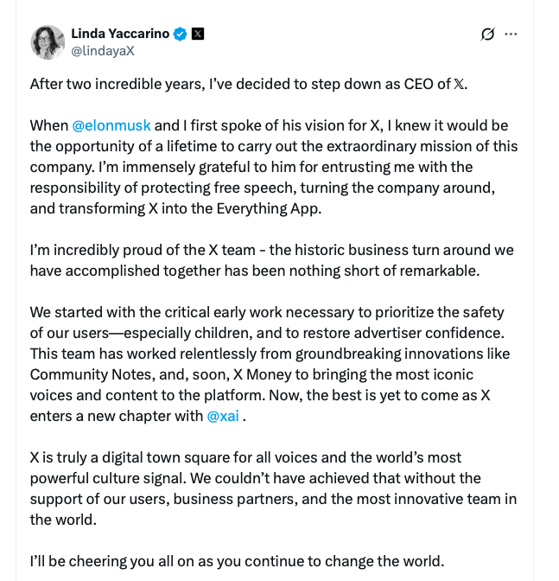Click the Grok explain-post icon
This screenshot has height=581, width=559.
pos(487,34)
